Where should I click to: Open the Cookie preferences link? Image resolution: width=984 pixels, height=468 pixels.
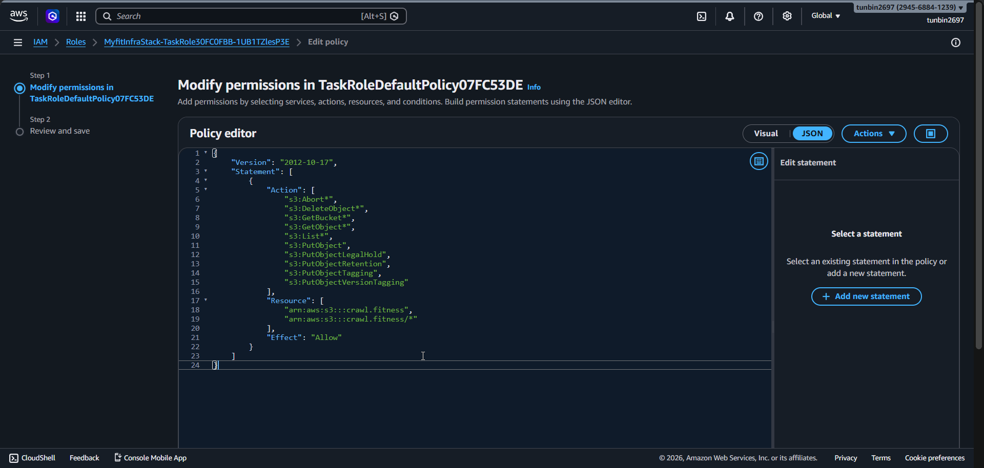click(934, 458)
